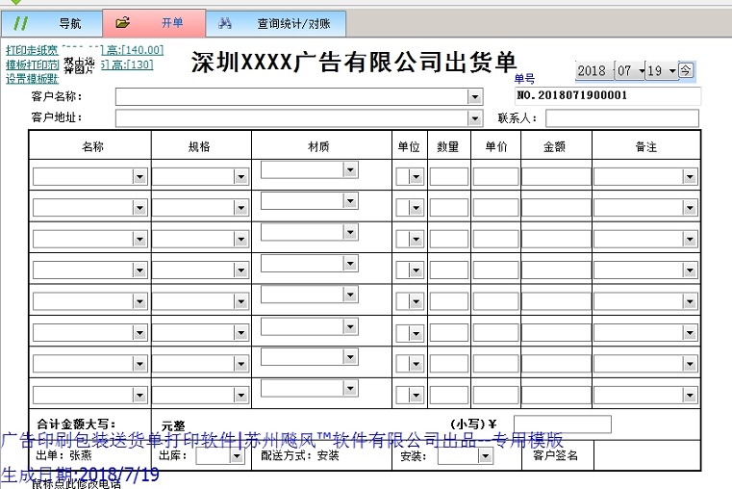
Task: Click the binoculars icon for 查询统计/对账
Action: coord(225,21)
